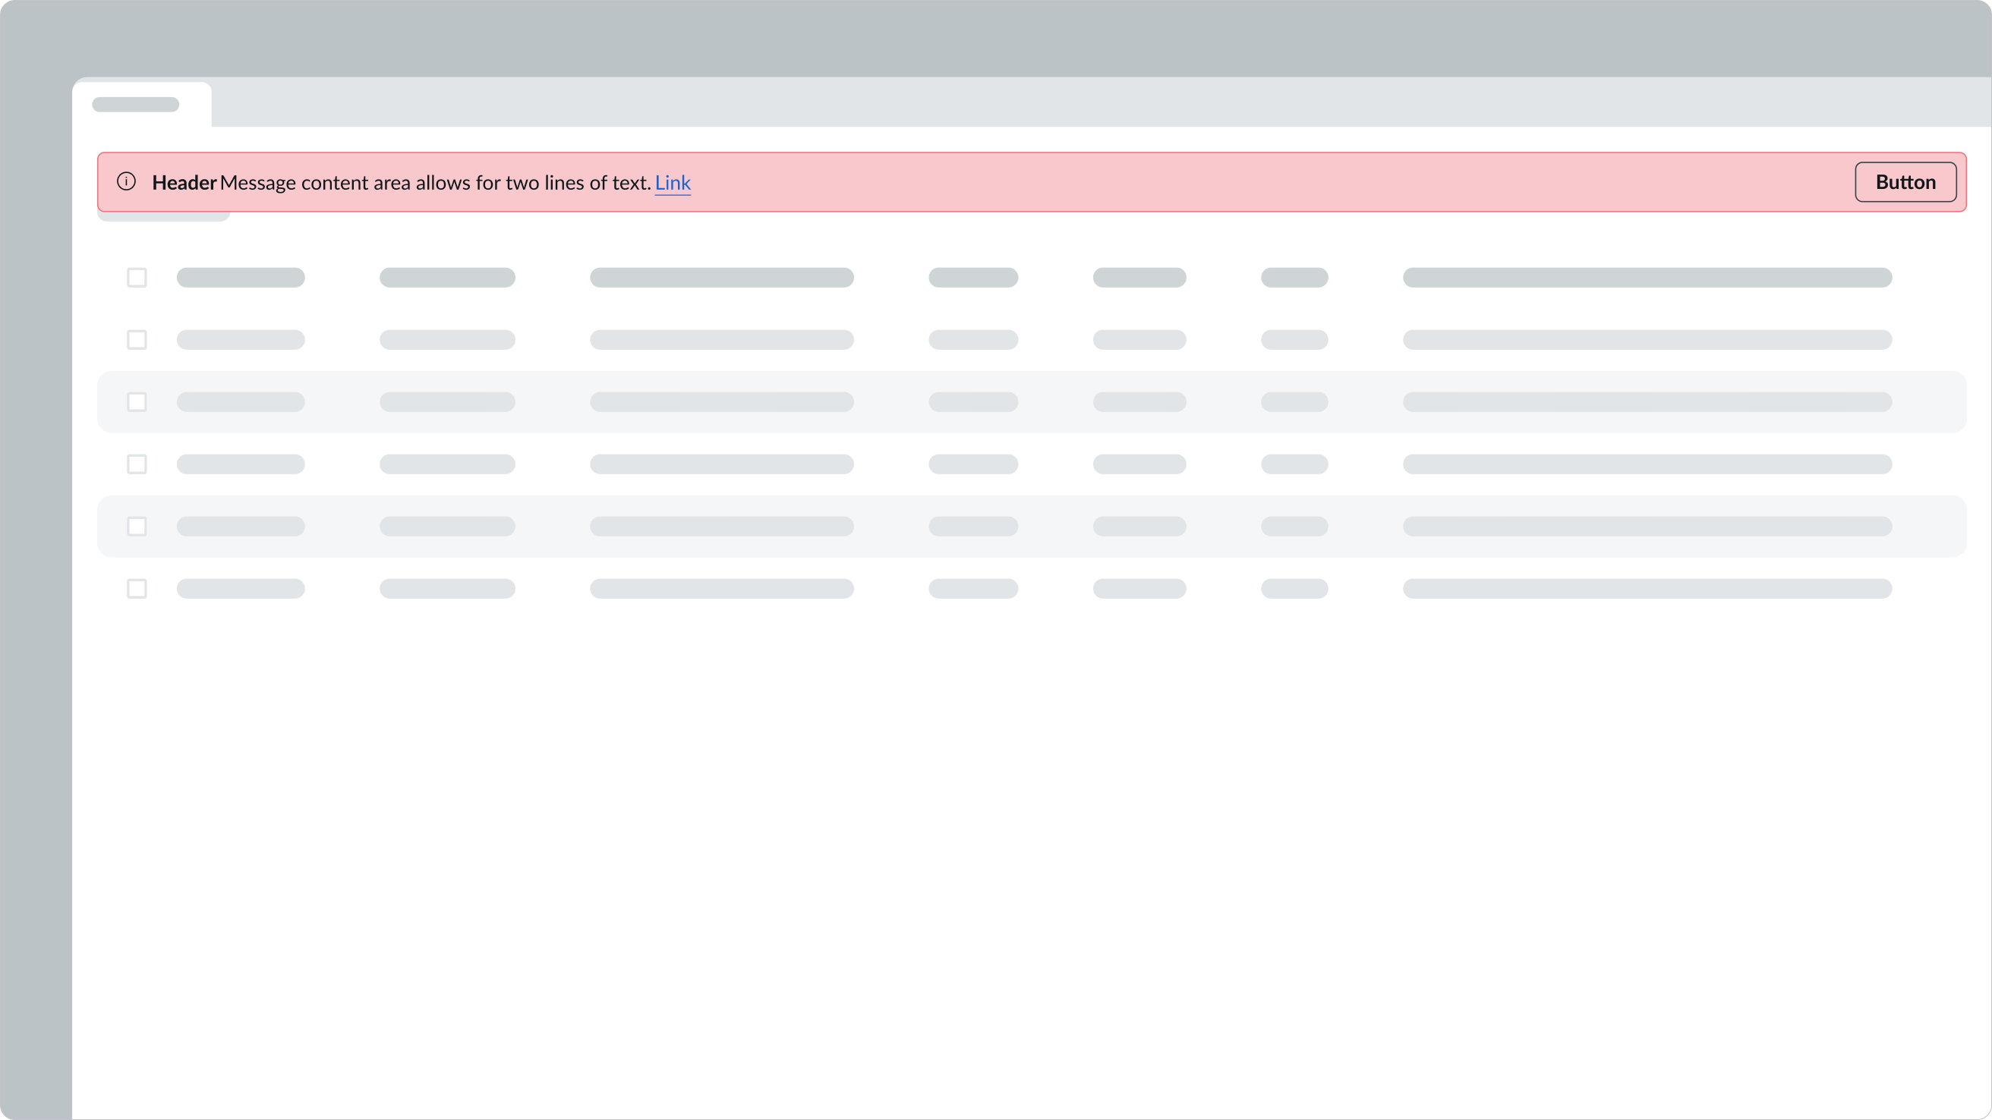This screenshot has width=1992, height=1120.
Task: Enable the checkbox in the second shaded row
Action: tap(137, 527)
